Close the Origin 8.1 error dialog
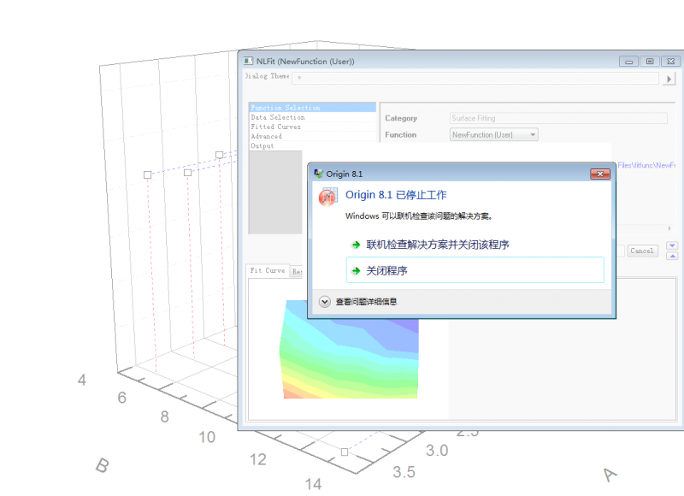This screenshot has height=496, width=684. (x=600, y=174)
